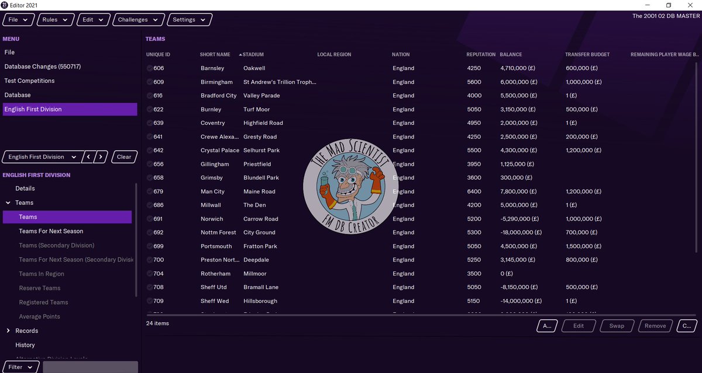Sort by the Short Name column header
702x373 pixels.
(215, 54)
